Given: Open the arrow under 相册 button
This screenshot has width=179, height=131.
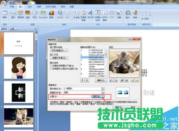Looking at the screenshot, I should point(28,20).
